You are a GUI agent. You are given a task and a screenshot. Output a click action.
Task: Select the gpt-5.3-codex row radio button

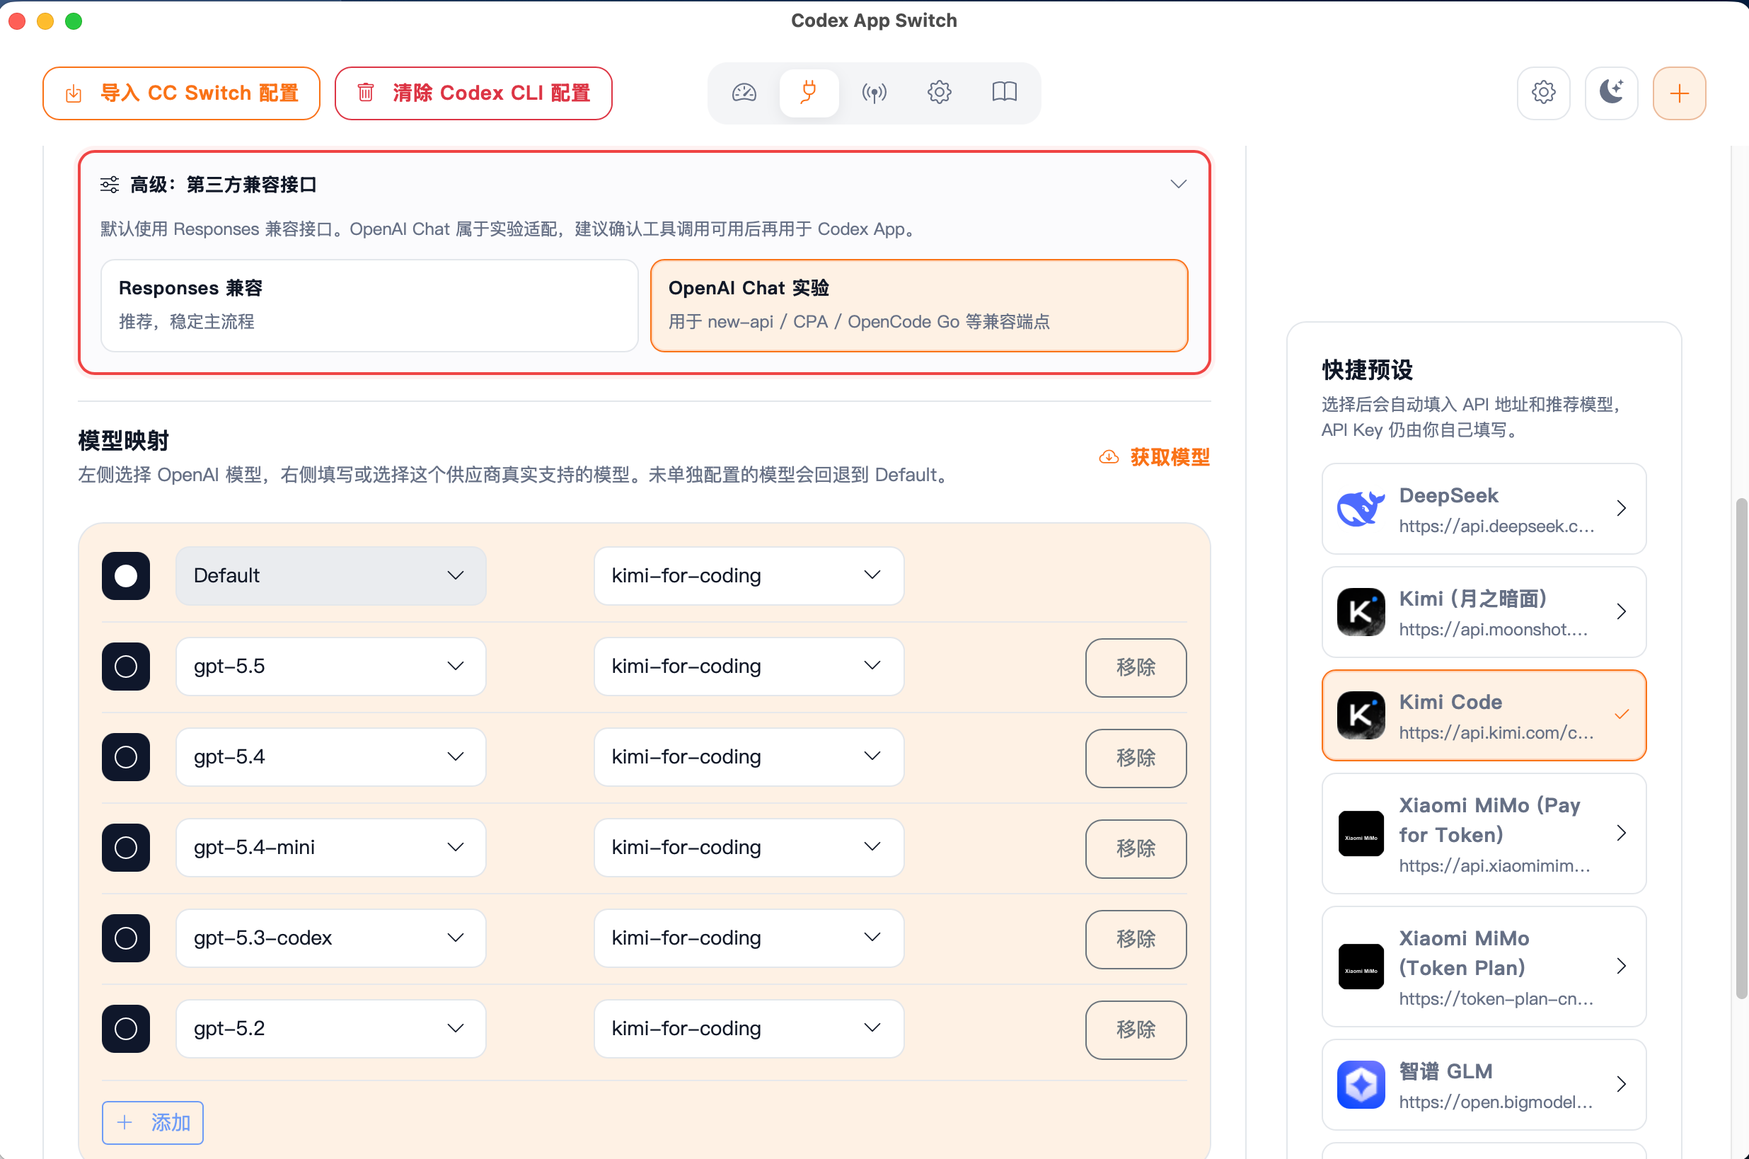click(x=126, y=939)
